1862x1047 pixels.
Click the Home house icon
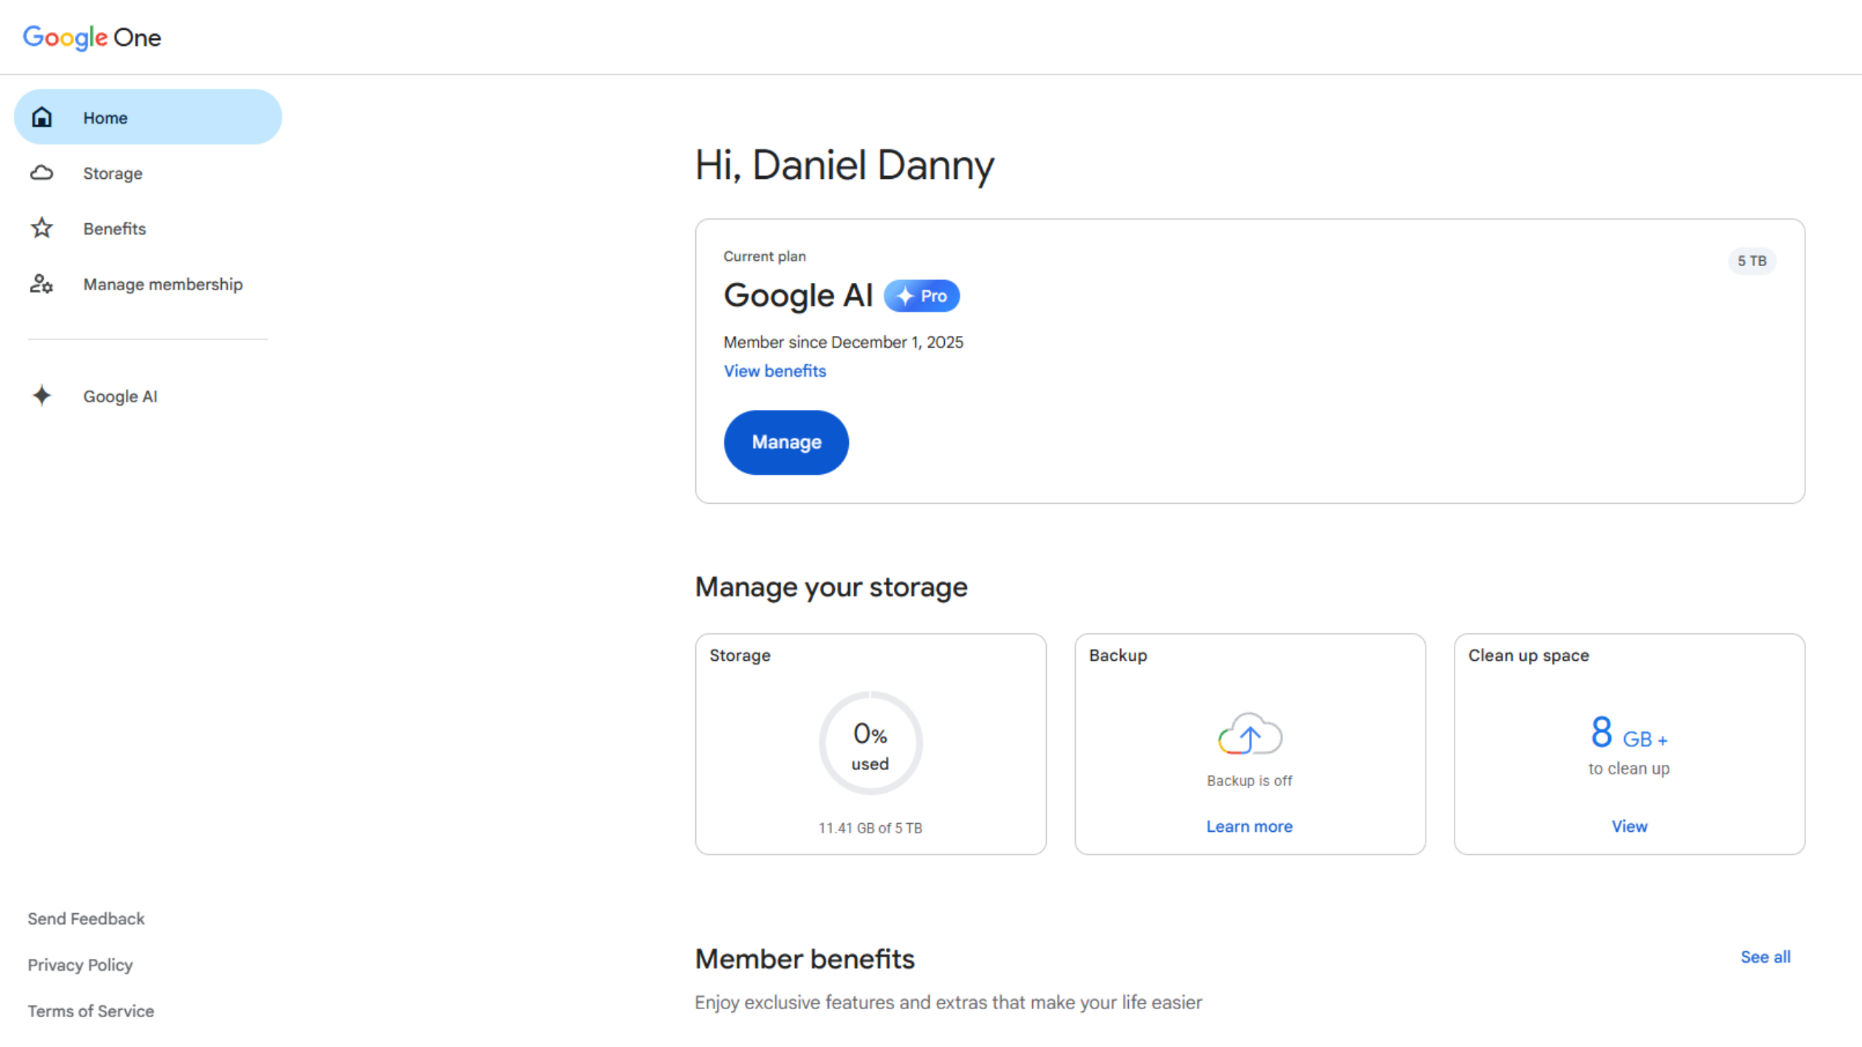click(42, 117)
